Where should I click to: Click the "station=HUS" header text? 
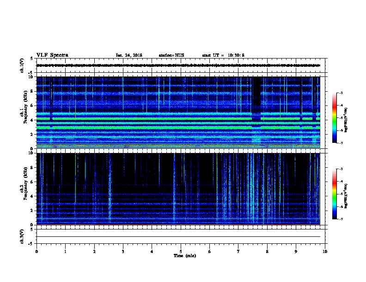171,55
